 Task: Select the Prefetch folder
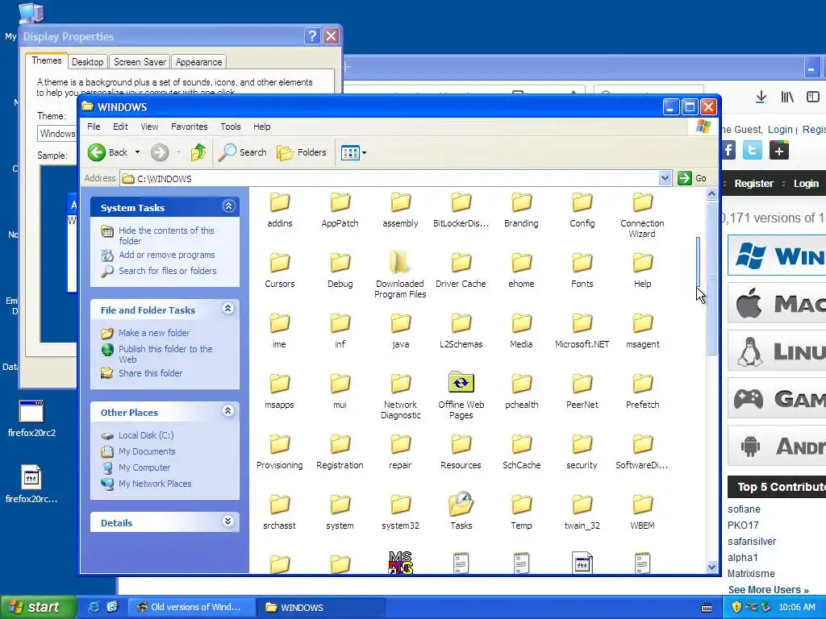(642, 392)
